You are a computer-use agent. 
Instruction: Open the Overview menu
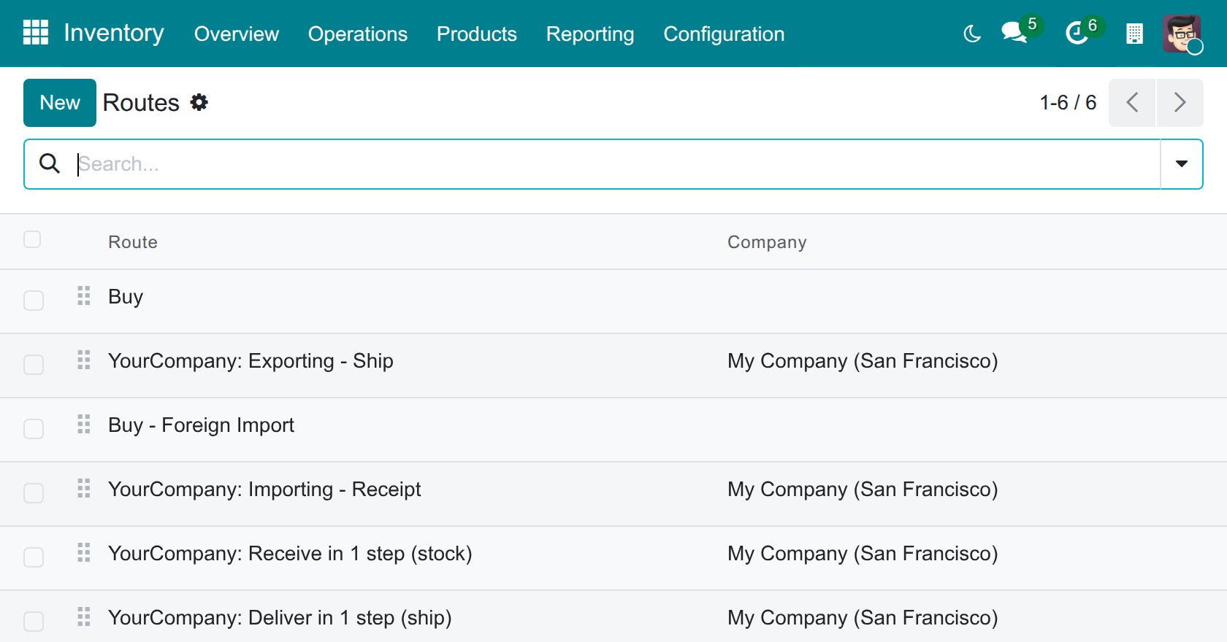point(237,34)
